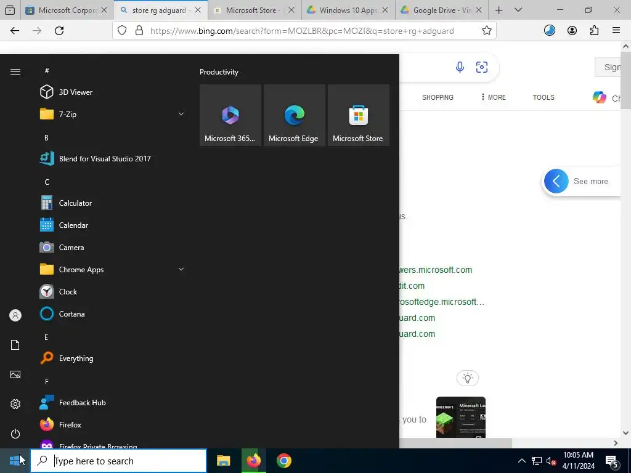Open Google Chrome from the taskbar

coord(283,461)
